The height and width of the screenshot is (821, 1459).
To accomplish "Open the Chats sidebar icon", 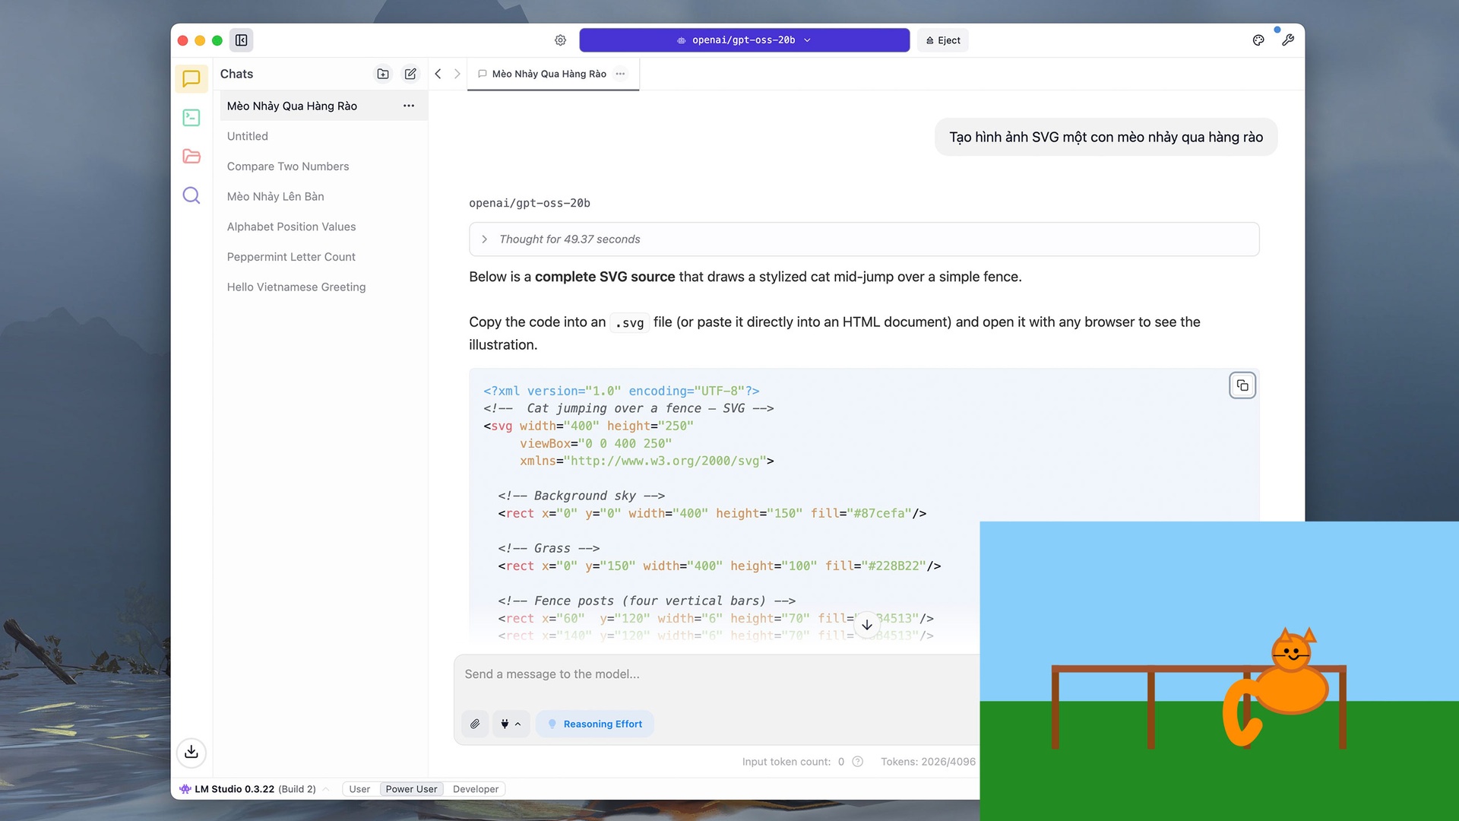I will (x=191, y=78).
